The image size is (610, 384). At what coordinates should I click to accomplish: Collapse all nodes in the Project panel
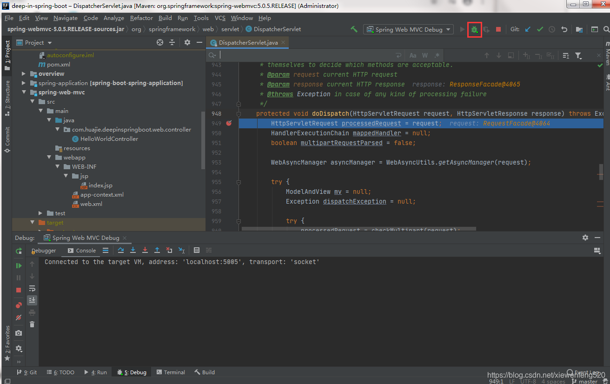172,42
